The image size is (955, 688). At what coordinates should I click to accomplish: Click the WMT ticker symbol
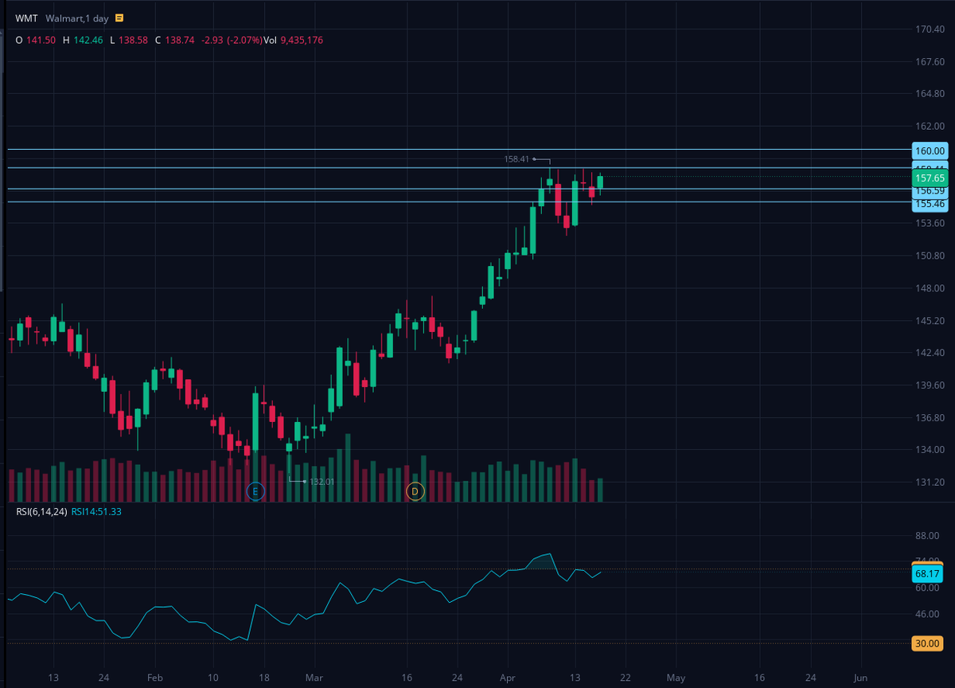pyautogui.click(x=26, y=18)
